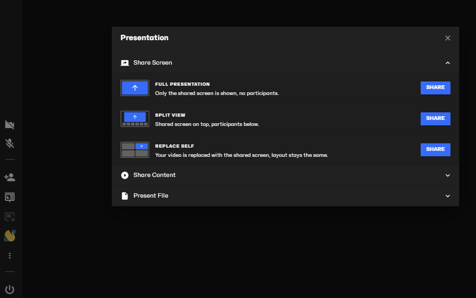Viewport: 476px width, 298px height.
Task: Select the Replace Self layout thumbnail
Action: click(x=135, y=150)
